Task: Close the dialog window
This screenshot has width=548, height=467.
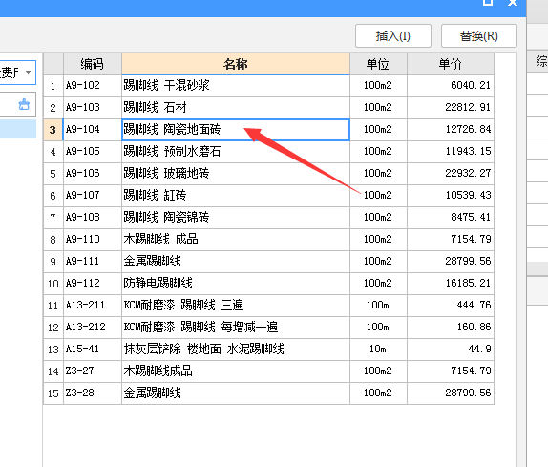Action: (x=513, y=3)
